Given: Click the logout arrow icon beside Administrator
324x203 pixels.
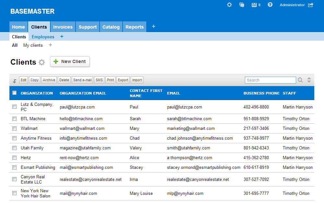Looking at the screenshot, I should coord(311,5).
